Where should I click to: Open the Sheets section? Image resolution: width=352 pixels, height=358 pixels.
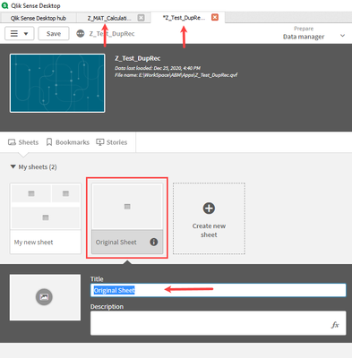point(23,142)
